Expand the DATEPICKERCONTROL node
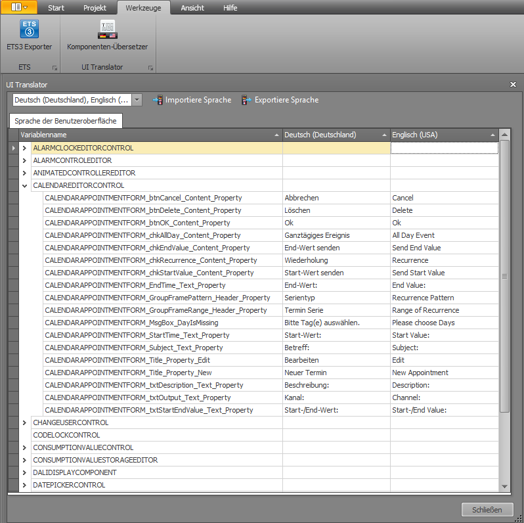 pyautogui.click(x=24, y=485)
